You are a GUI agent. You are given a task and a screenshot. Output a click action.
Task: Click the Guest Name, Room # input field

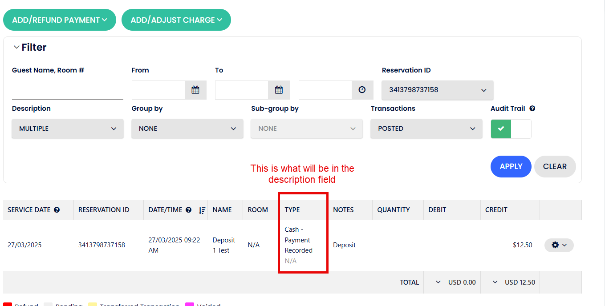click(x=68, y=91)
